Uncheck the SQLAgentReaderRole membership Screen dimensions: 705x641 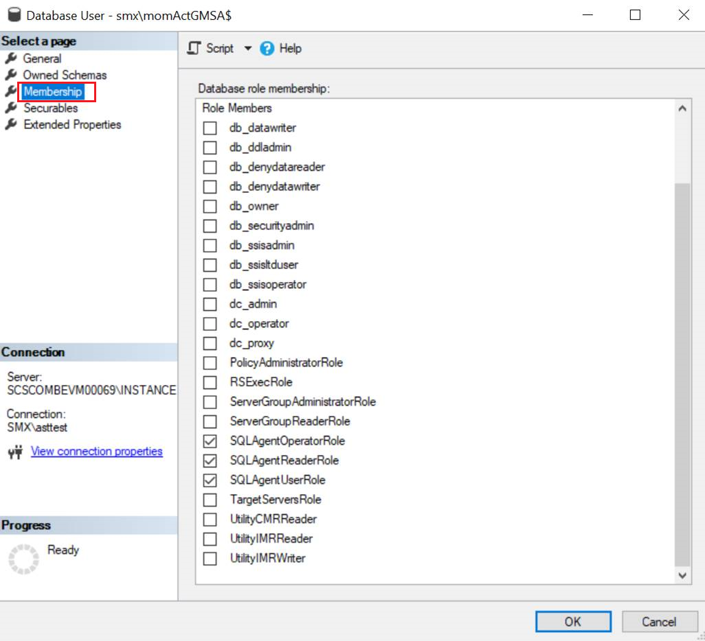(x=210, y=461)
